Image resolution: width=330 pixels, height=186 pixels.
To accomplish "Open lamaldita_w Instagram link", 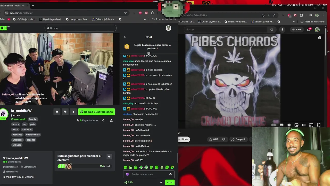I will 11,167.
